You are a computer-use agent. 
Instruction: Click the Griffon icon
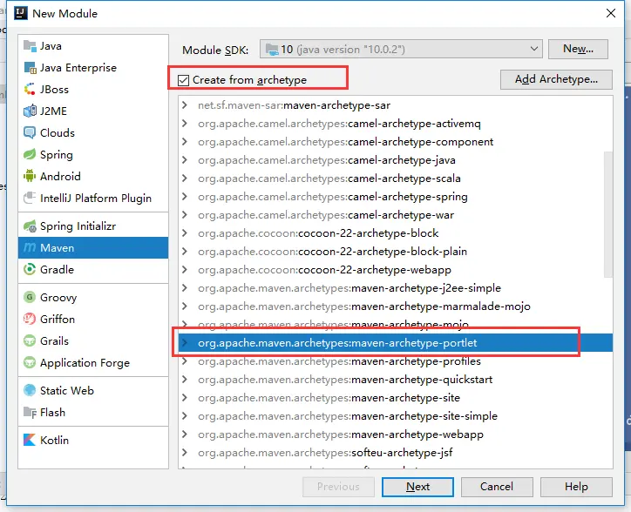30,319
